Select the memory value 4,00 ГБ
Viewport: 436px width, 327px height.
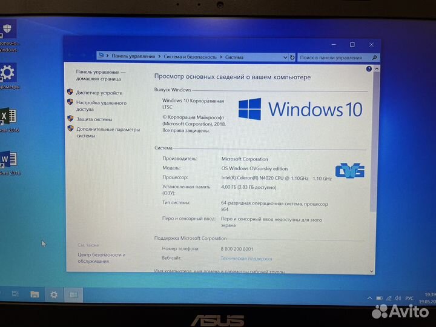click(x=249, y=187)
